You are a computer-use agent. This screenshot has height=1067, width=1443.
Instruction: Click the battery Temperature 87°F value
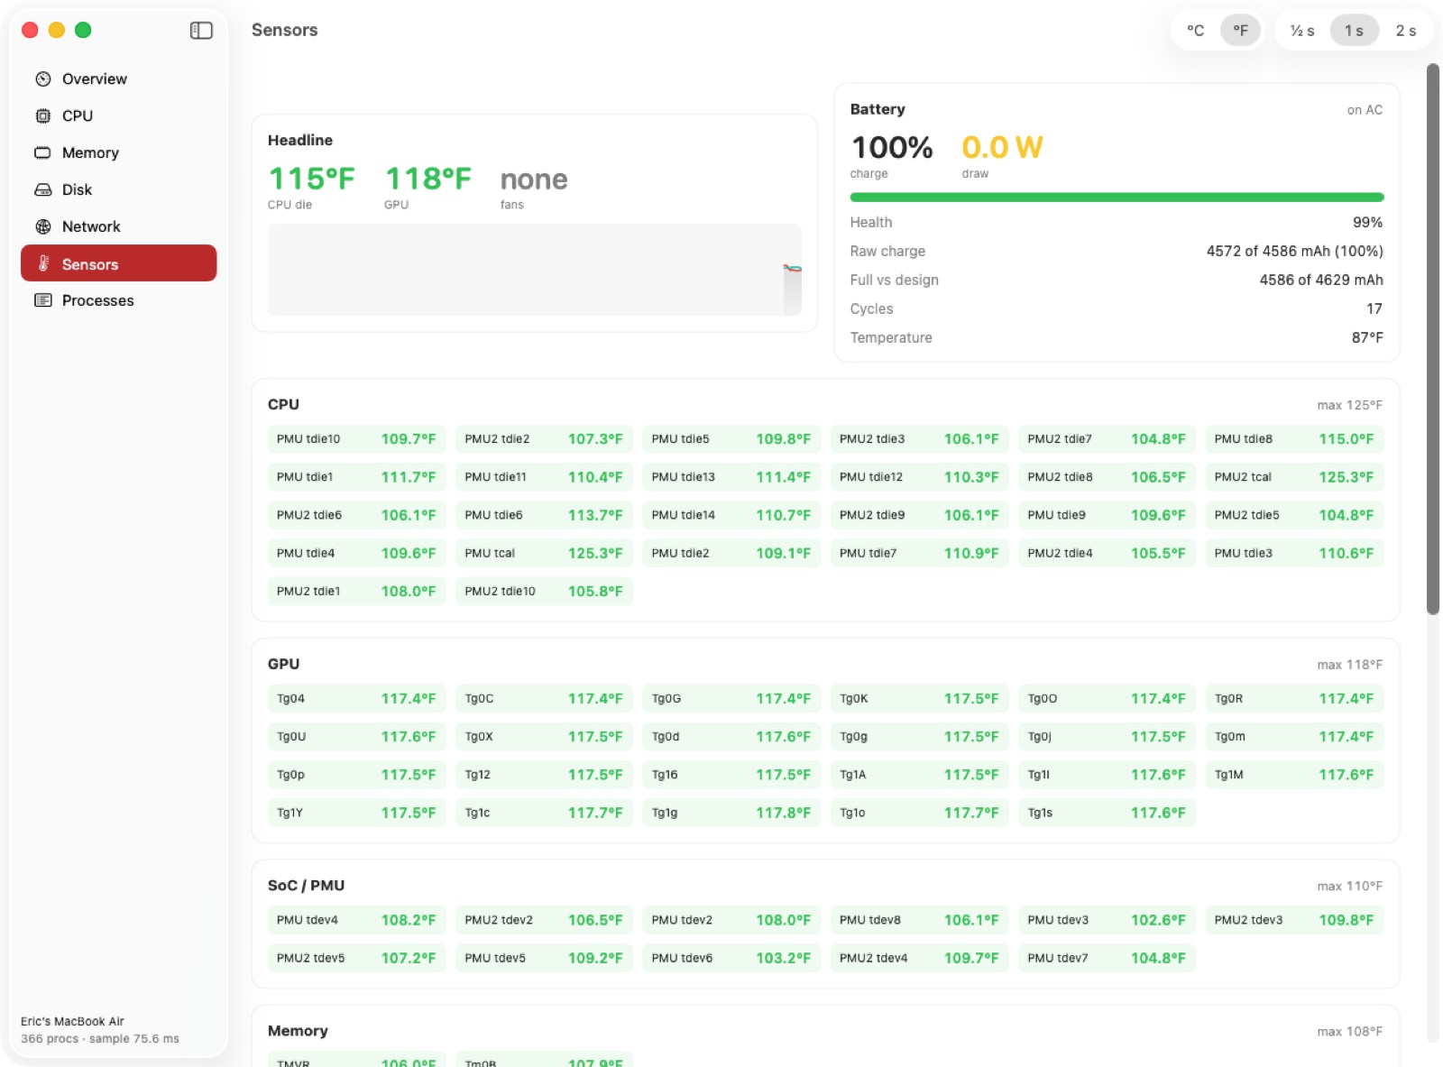click(1367, 338)
